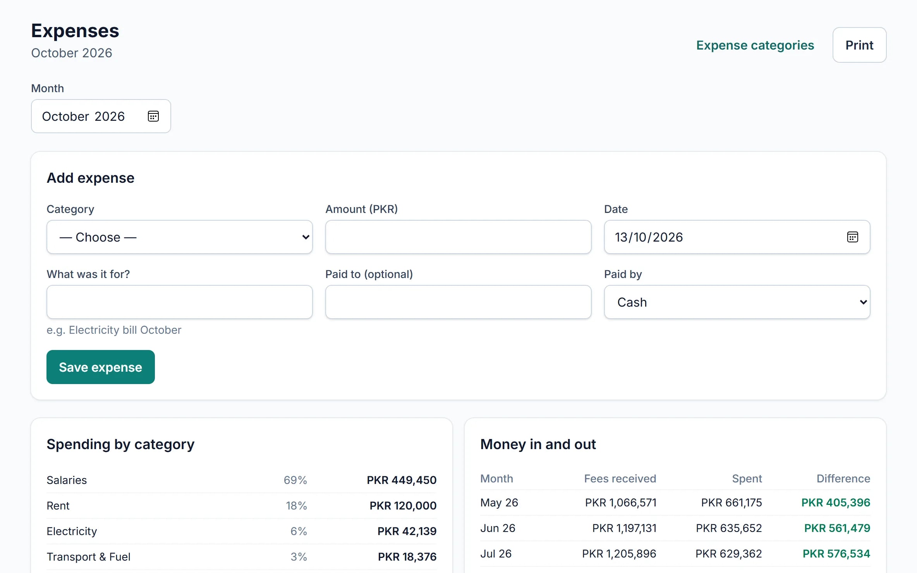Click the Paid to optional field
This screenshot has height=573, width=917.
point(458,302)
